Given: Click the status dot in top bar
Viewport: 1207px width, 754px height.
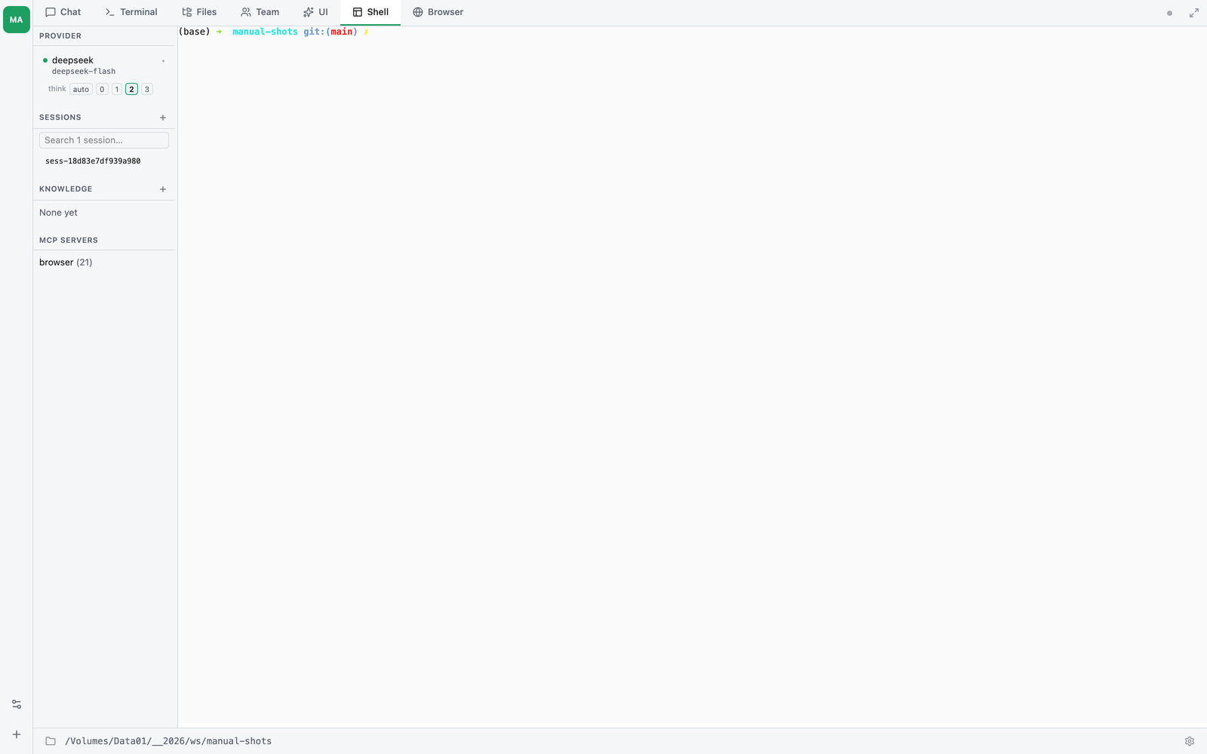Looking at the screenshot, I should click(1169, 13).
